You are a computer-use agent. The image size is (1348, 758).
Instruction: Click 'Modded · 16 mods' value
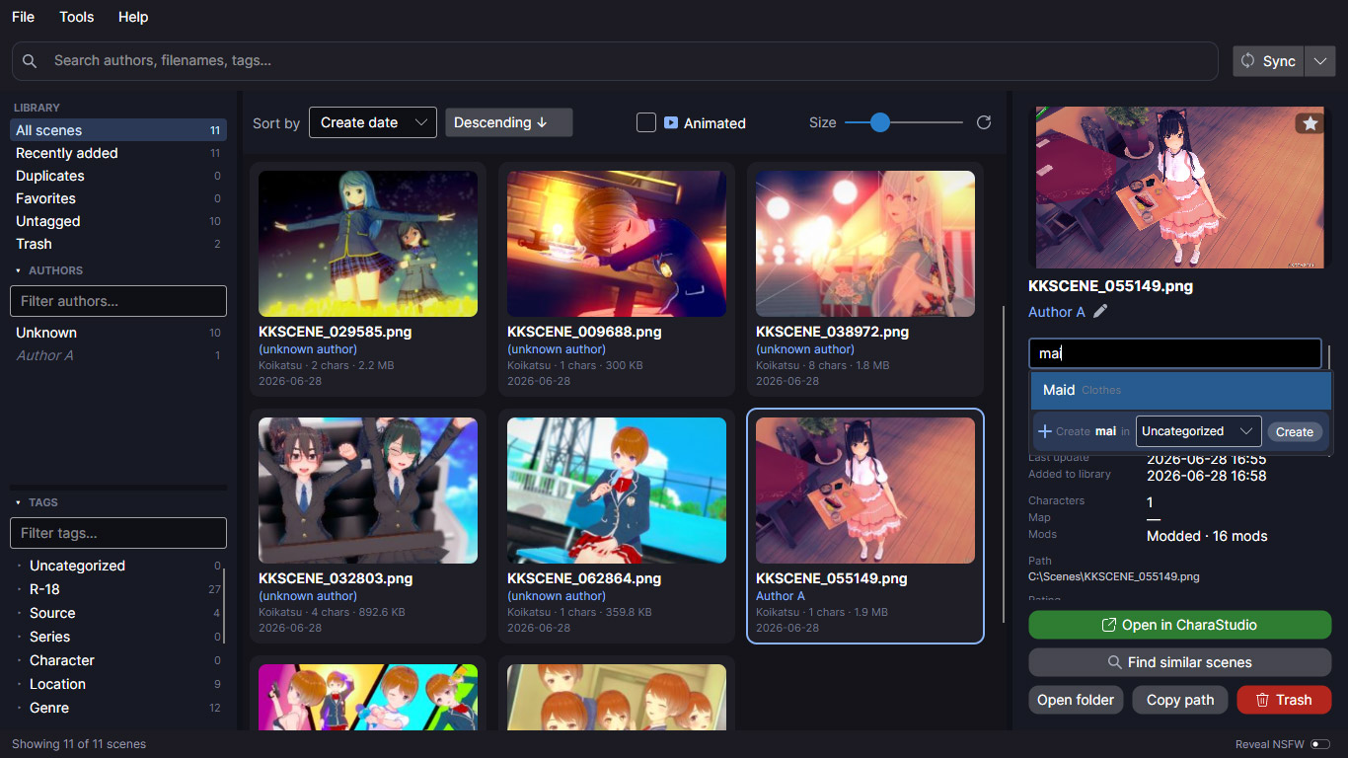(x=1207, y=536)
